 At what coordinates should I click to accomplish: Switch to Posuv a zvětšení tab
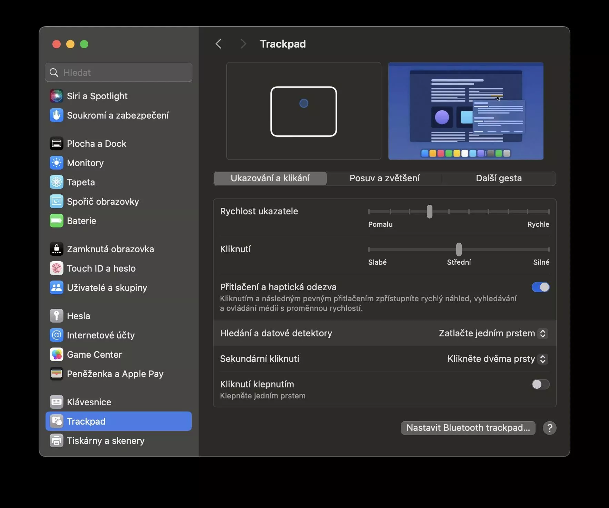[x=385, y=178]
